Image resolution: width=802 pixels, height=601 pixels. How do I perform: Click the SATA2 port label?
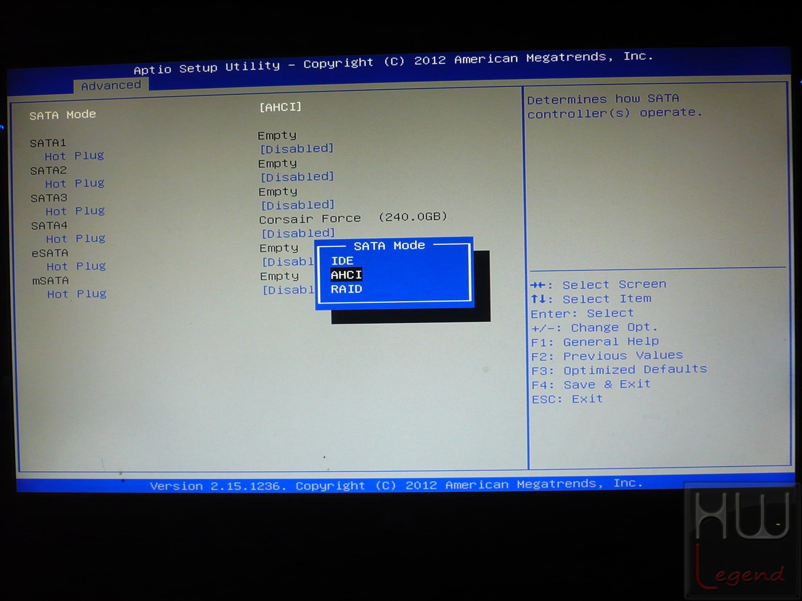[48, 171]
